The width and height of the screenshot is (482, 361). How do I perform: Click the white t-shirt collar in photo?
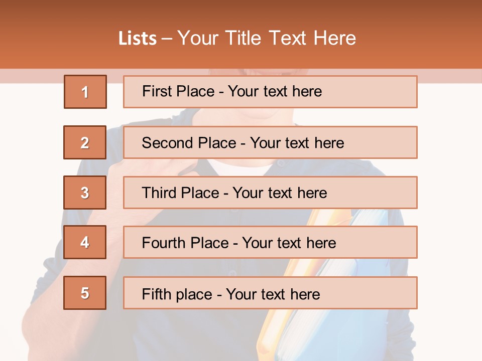coord(241,168)
